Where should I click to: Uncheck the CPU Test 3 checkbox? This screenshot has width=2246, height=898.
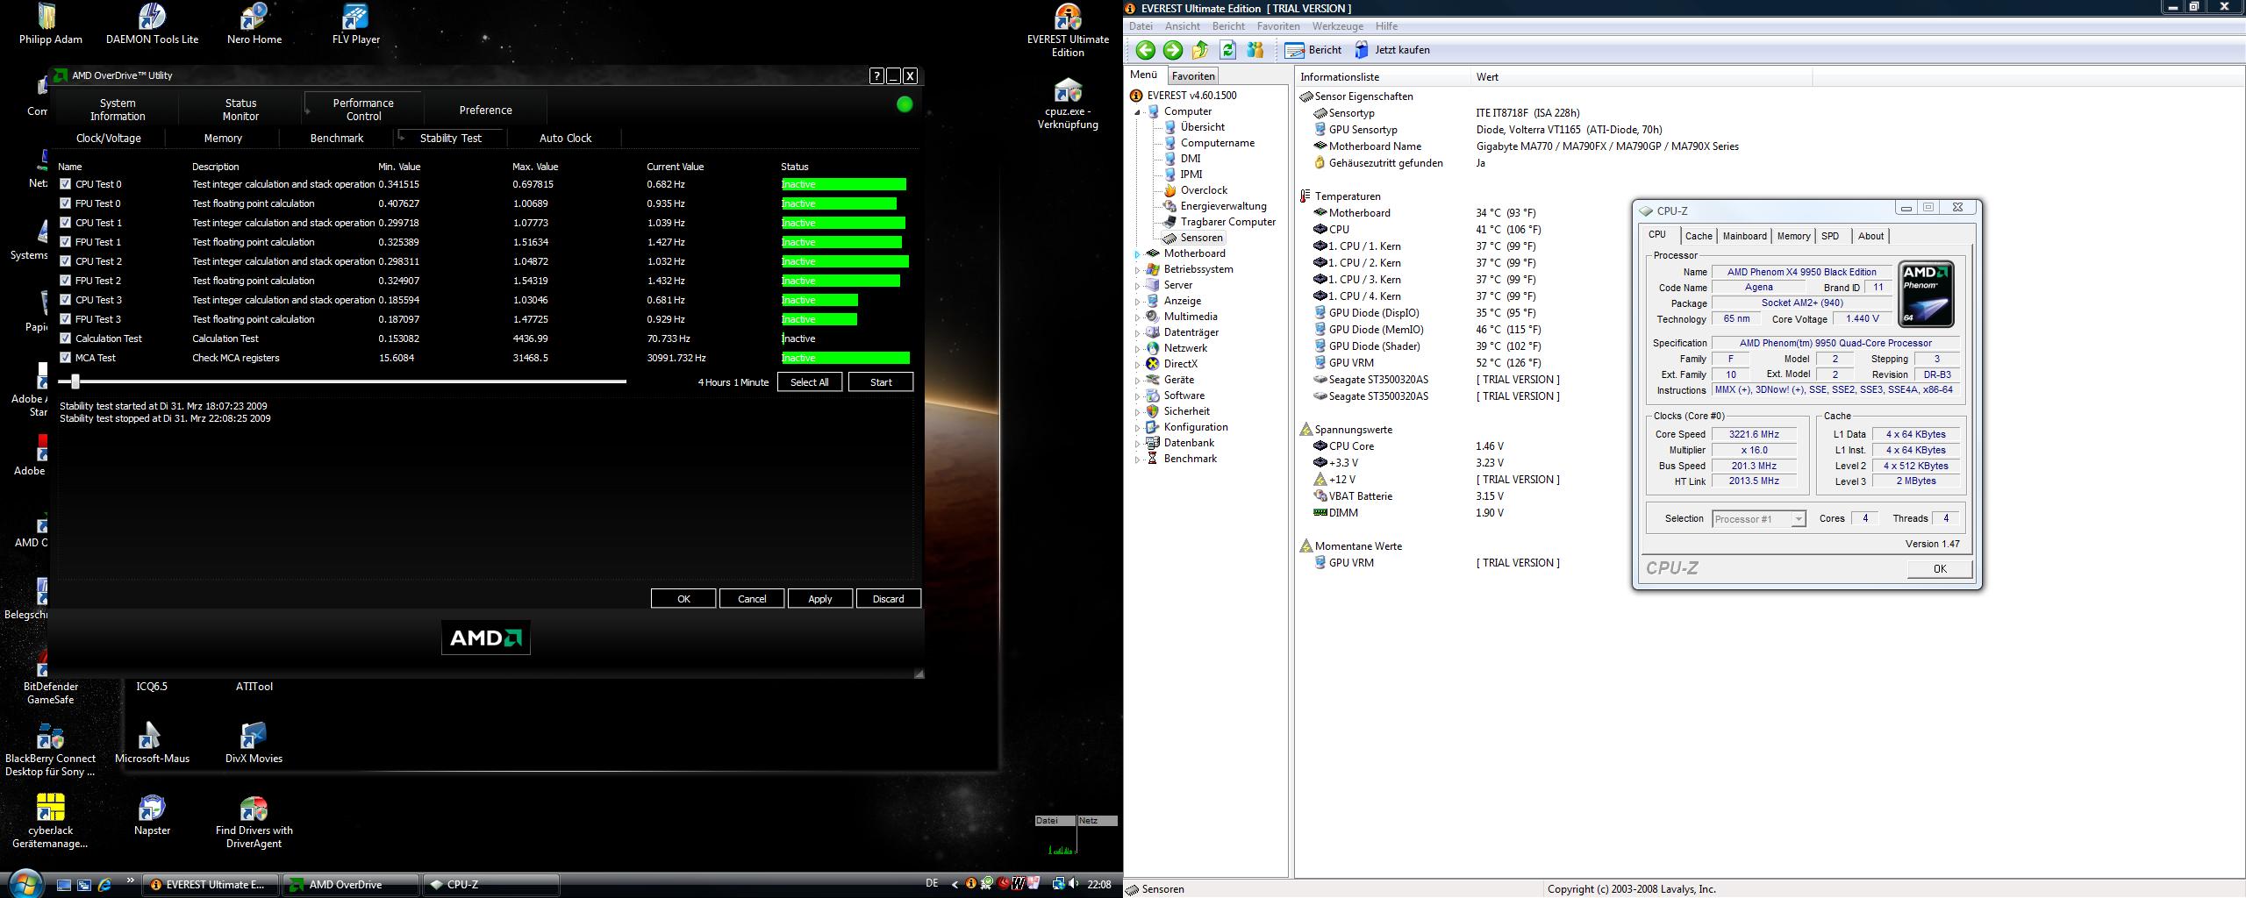[65, 300]
